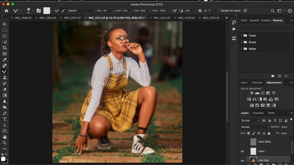
Task: Expand the Trees pattern folder
Action: tap(242, 35)
